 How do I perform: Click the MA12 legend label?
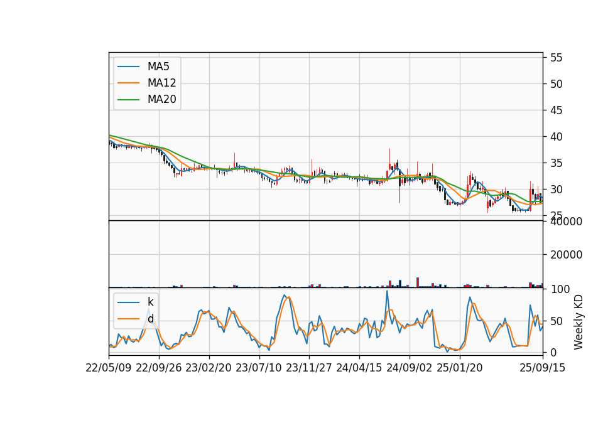161,83
